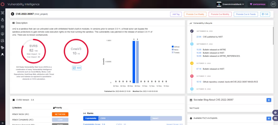Click the dark blue GitHub chart bar
Image resolution: width=278 pixels, height=125 pixels.
[x=134, y=62]
